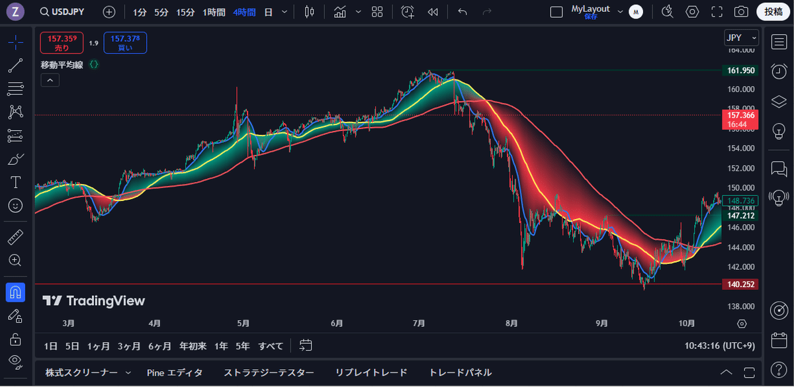The width and height of the screenshot is (794, 387).
Task: Click the M account badge
Action: (635, 12)
